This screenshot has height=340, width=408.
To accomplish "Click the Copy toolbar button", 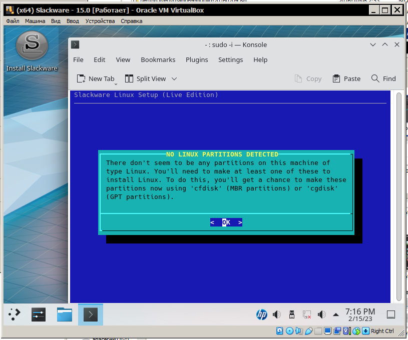I will 308,79.
